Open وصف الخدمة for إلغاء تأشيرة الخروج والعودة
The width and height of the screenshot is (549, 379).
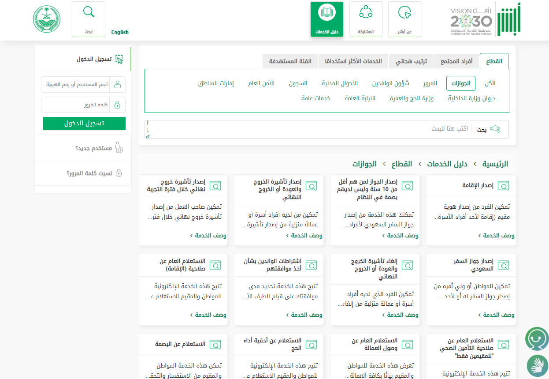coord(400,315)
